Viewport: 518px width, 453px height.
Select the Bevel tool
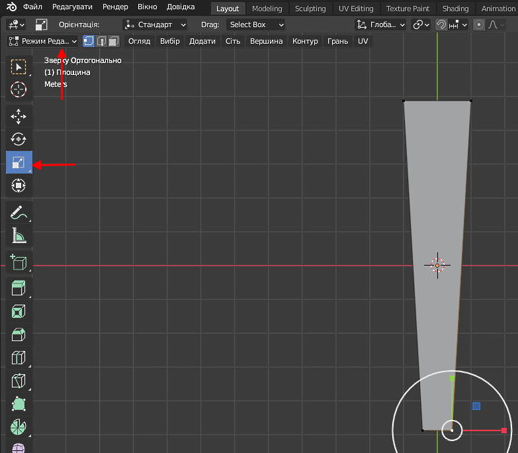point(19,334)
